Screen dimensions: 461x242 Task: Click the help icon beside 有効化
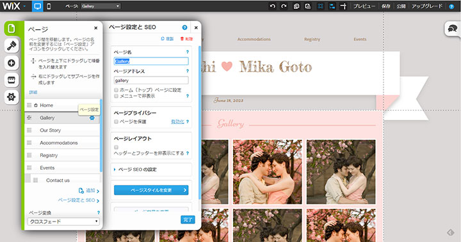point(187,121)
